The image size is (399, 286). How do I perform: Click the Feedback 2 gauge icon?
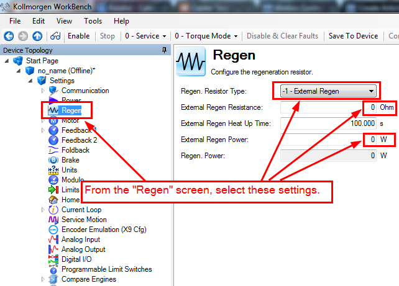click(53, 140)
